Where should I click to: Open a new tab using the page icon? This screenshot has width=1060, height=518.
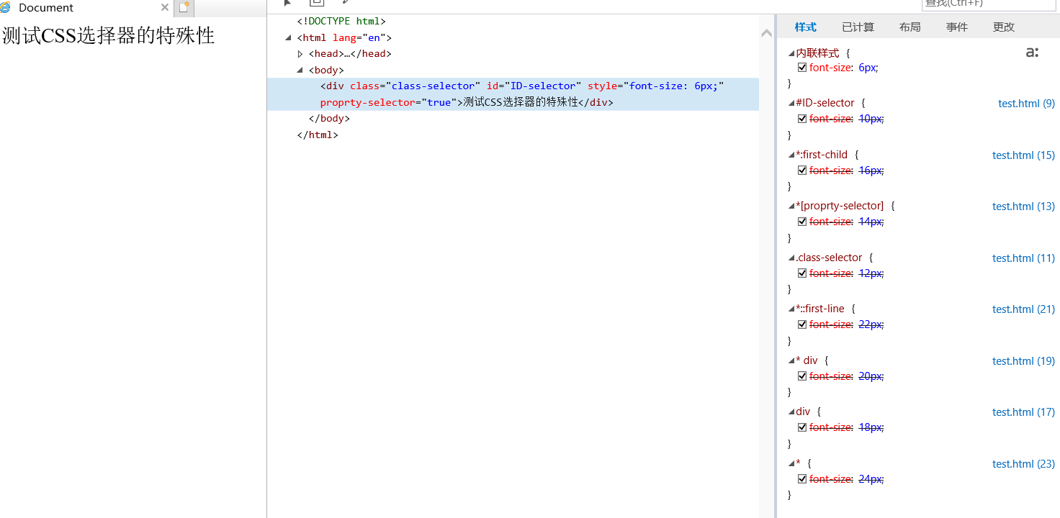[x=183, y=7]
